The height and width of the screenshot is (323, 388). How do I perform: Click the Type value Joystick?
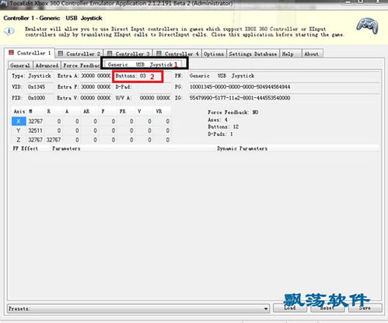point(40,76)
